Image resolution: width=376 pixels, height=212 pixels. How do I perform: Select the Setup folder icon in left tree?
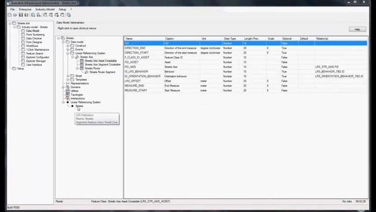(14, 68)
